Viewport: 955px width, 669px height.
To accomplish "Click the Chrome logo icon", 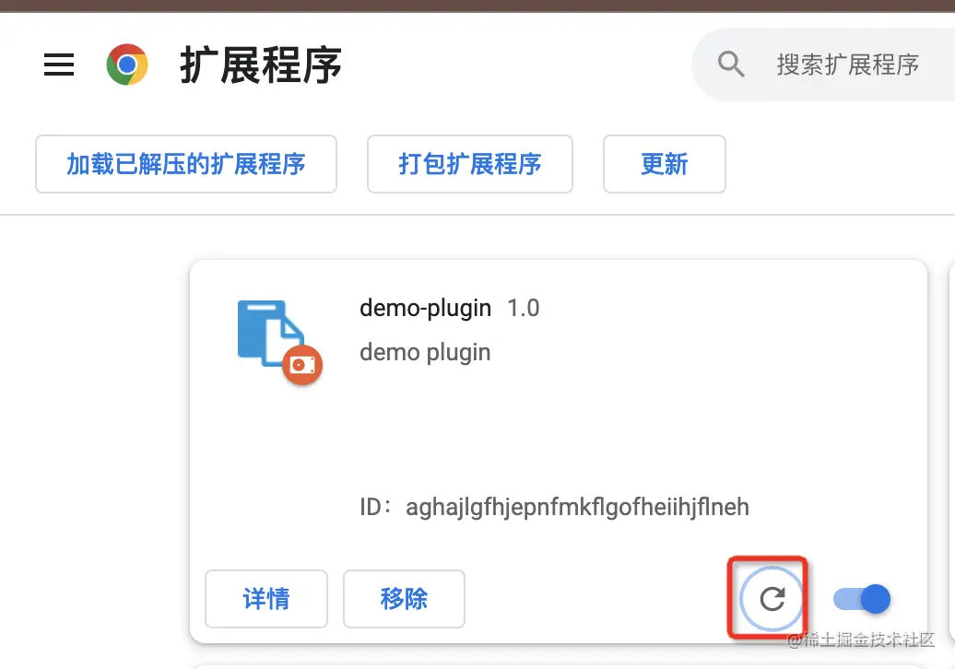I will click(x=126, y=65).
